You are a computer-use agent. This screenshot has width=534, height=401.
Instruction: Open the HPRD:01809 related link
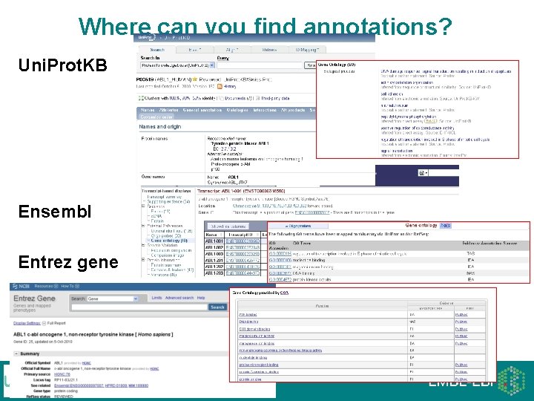coord(116,385)
